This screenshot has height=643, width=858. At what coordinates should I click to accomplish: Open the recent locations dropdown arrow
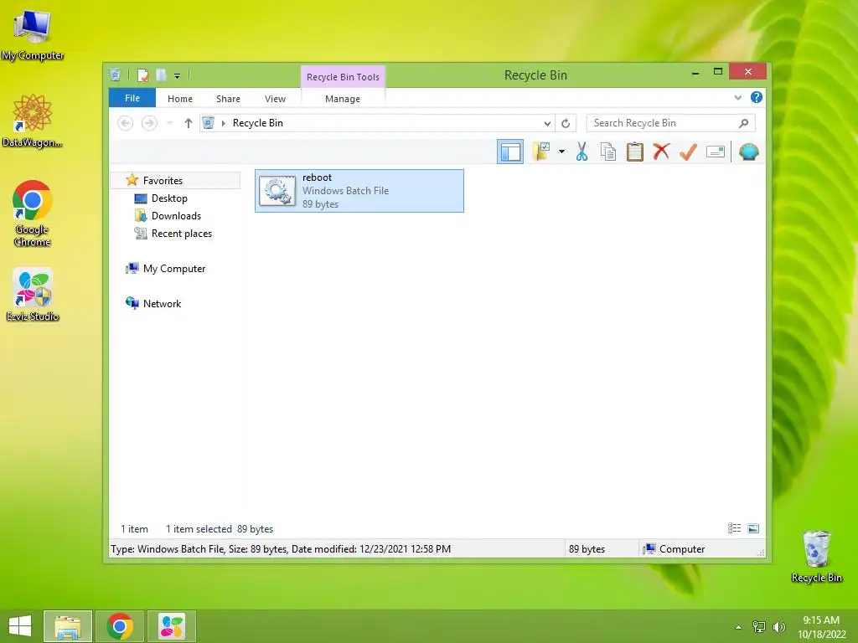pos(170,123)
